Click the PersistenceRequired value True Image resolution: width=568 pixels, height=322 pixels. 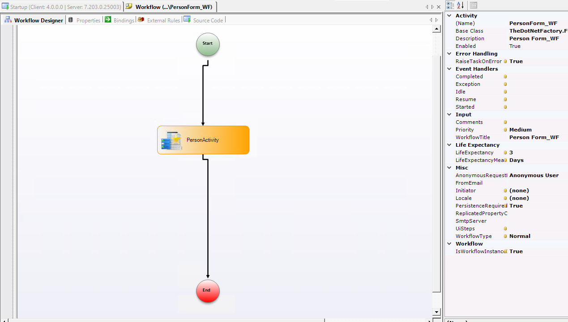pos(516,206)
